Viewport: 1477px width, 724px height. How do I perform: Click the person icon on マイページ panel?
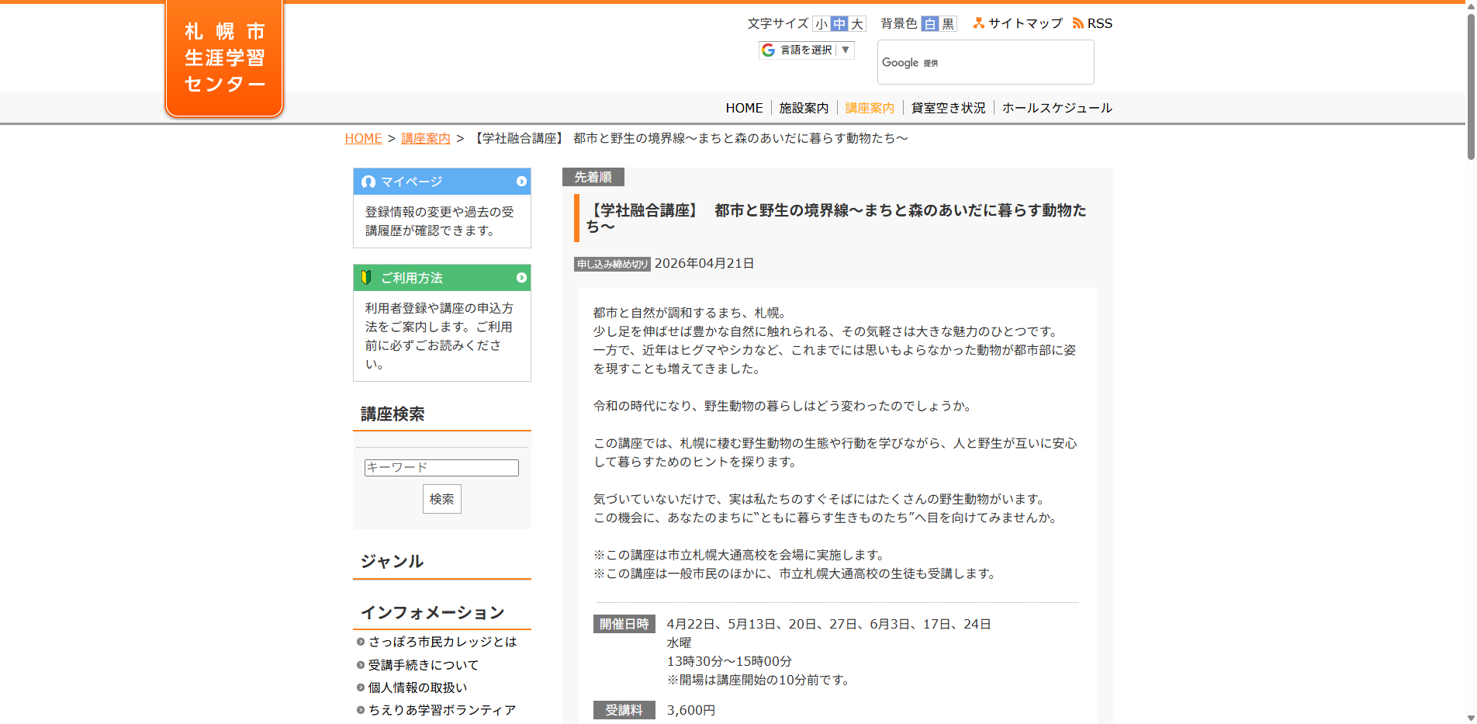(x=368, y=182)
